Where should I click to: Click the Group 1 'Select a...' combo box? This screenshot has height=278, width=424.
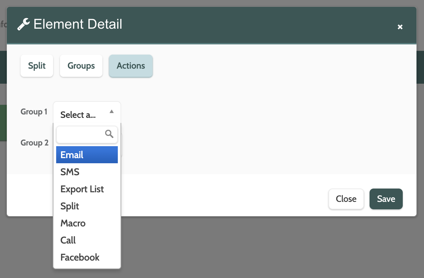click(x=82, y=115)
